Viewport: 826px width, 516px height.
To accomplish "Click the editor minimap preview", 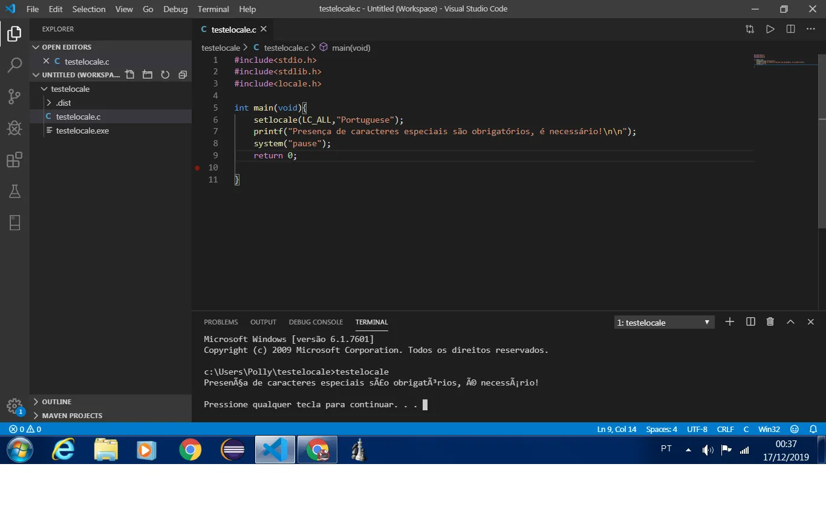I will [x=785, y=60].
